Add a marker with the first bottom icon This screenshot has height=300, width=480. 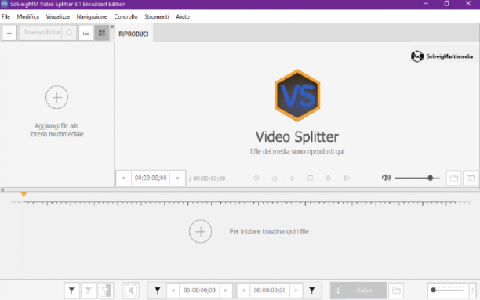[x=71, y=291]
